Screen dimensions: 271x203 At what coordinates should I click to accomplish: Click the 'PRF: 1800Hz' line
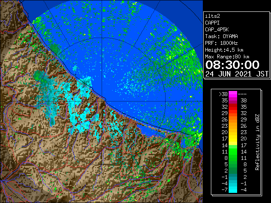coord(221,43)
